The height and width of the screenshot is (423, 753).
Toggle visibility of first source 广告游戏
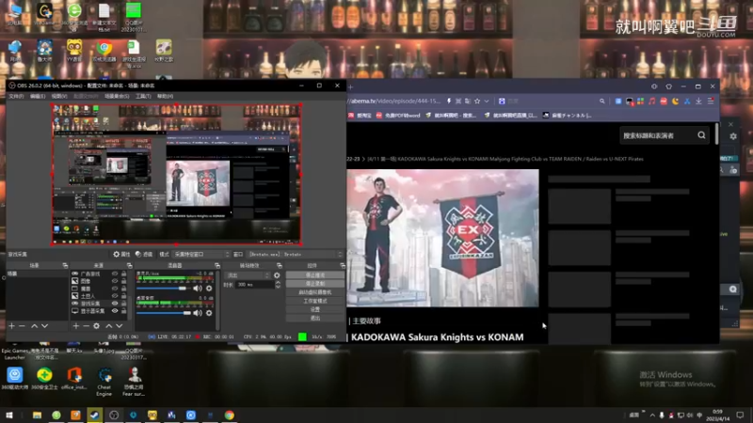coord(115,274)
